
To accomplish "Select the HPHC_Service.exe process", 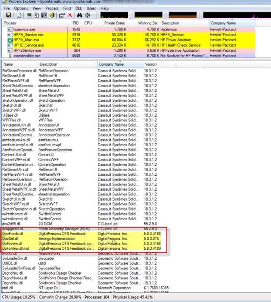I will [129, 45].
